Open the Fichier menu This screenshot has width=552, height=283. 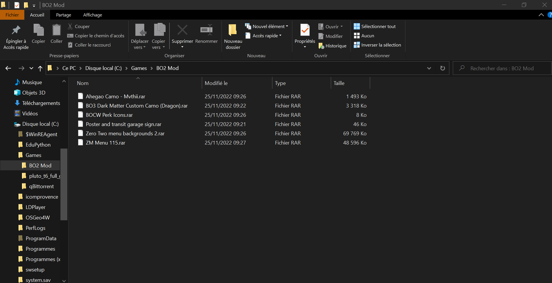(x=12, y=15)
